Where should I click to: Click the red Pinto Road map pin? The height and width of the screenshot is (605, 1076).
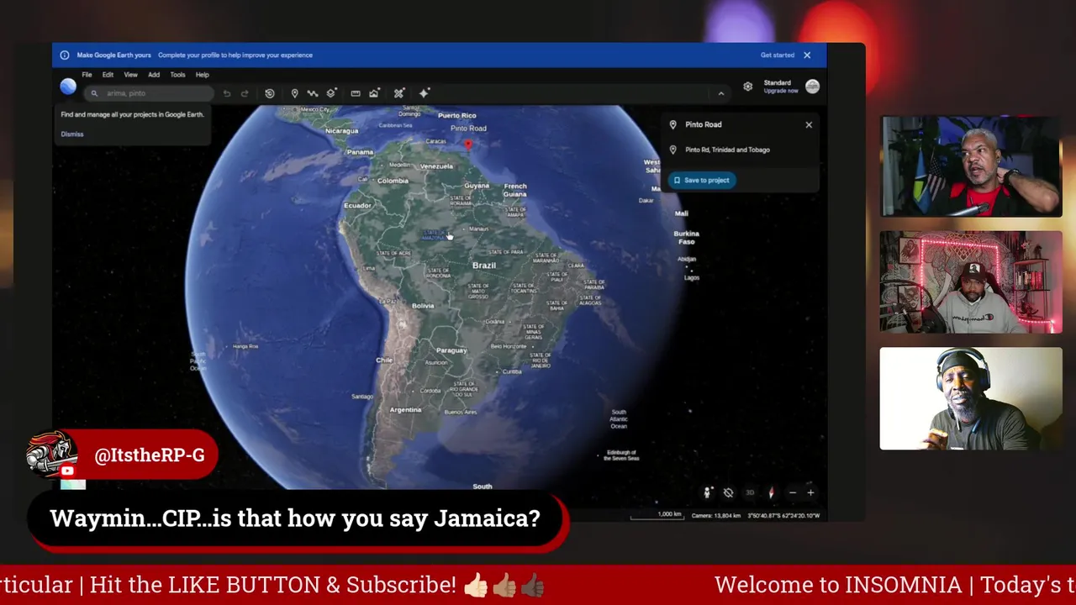point(468,144)
